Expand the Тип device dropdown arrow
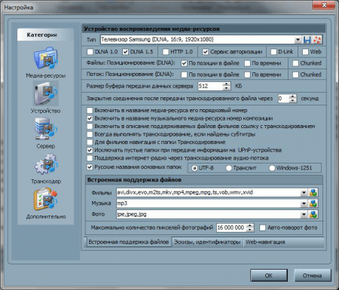 (298, 40)
